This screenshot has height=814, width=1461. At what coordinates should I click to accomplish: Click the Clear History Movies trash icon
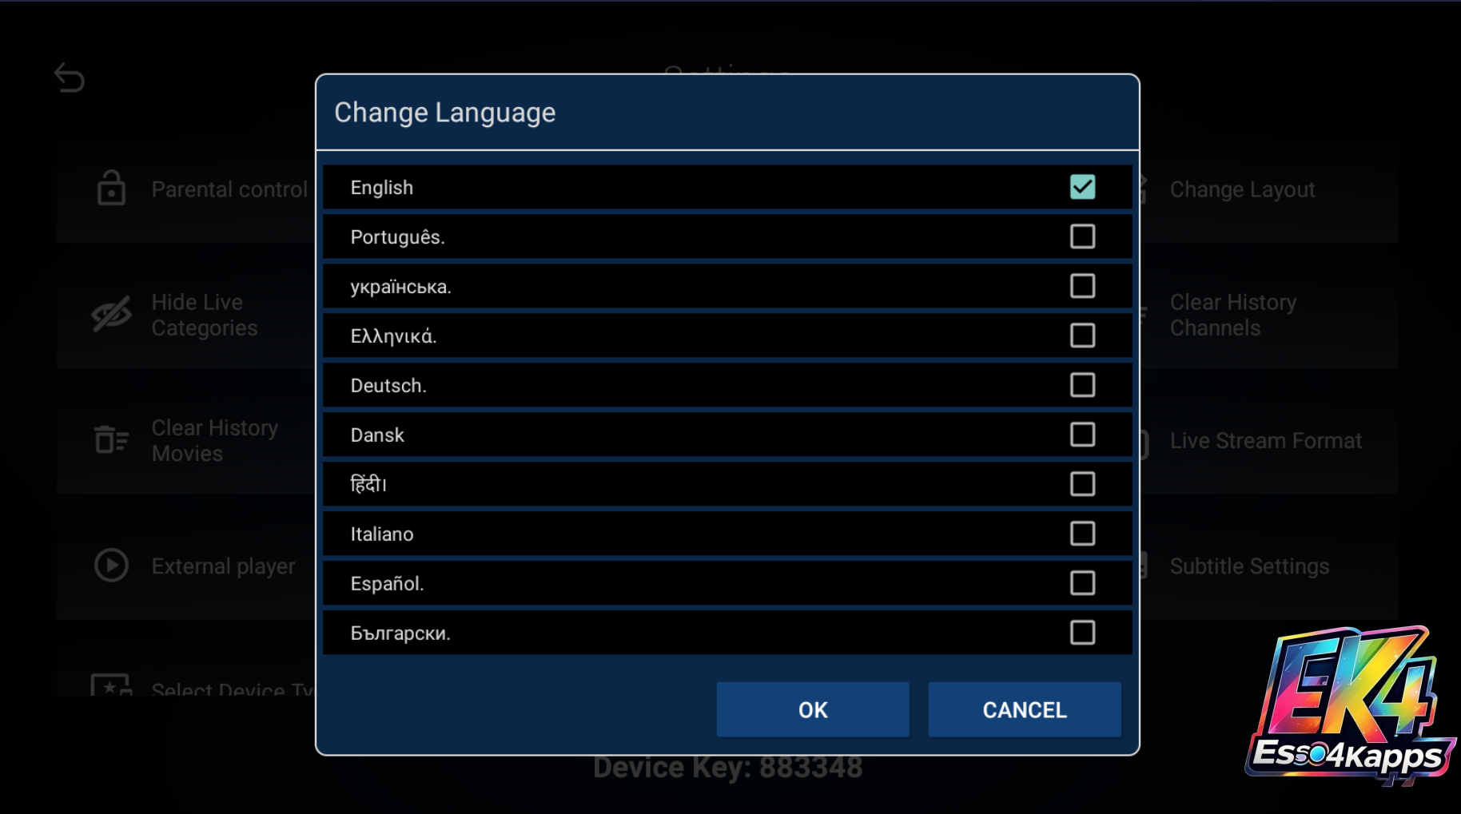click(x=111, y=440)
